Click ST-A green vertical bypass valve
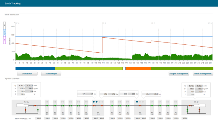This screenshot has width=218, height=123. (x=38, y=110)
